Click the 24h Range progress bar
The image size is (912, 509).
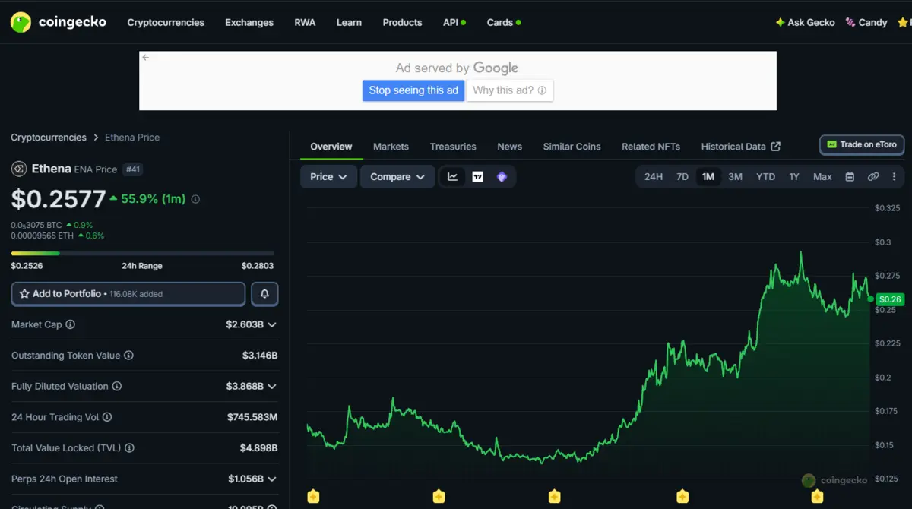point(142,254)
